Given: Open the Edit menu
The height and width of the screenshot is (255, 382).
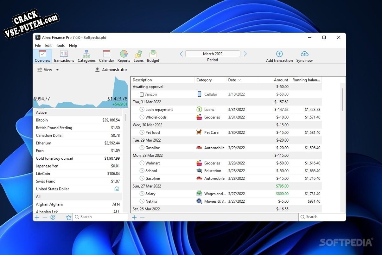Looking at the screenshot, I should click(48, 45).
